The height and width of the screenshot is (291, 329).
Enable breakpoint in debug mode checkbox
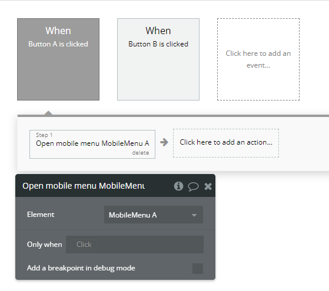click(x=198, y=269)
